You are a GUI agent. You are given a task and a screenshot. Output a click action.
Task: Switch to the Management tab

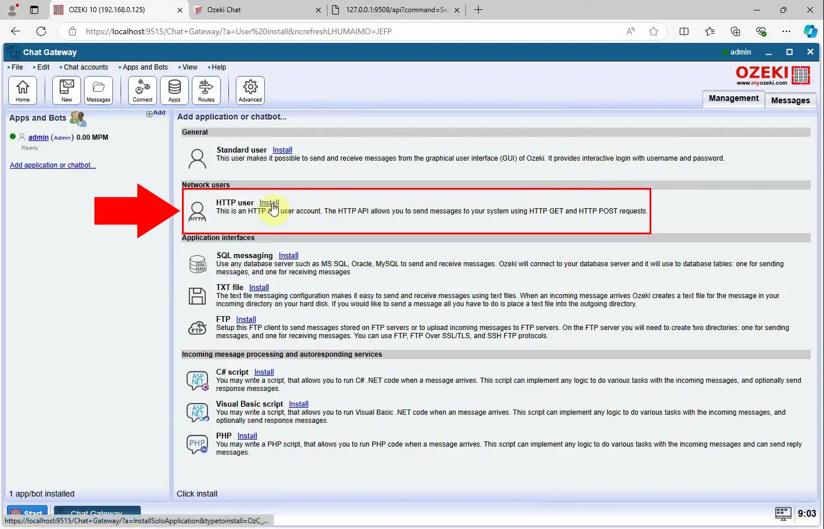[x=733, y=99]
